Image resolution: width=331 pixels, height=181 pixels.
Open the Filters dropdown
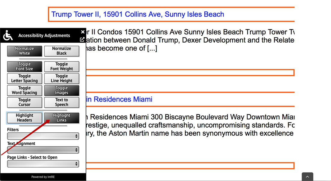click(43, 136)
